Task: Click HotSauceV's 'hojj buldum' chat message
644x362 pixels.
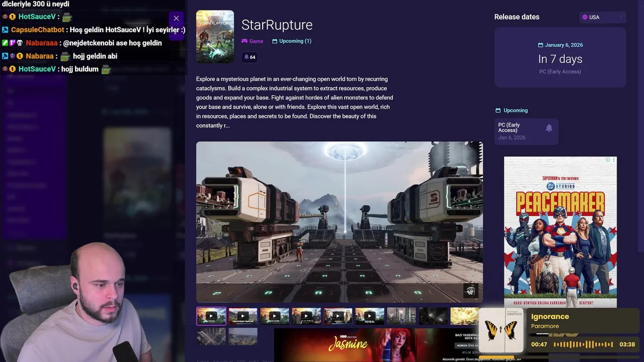Action: coord(79,69)
